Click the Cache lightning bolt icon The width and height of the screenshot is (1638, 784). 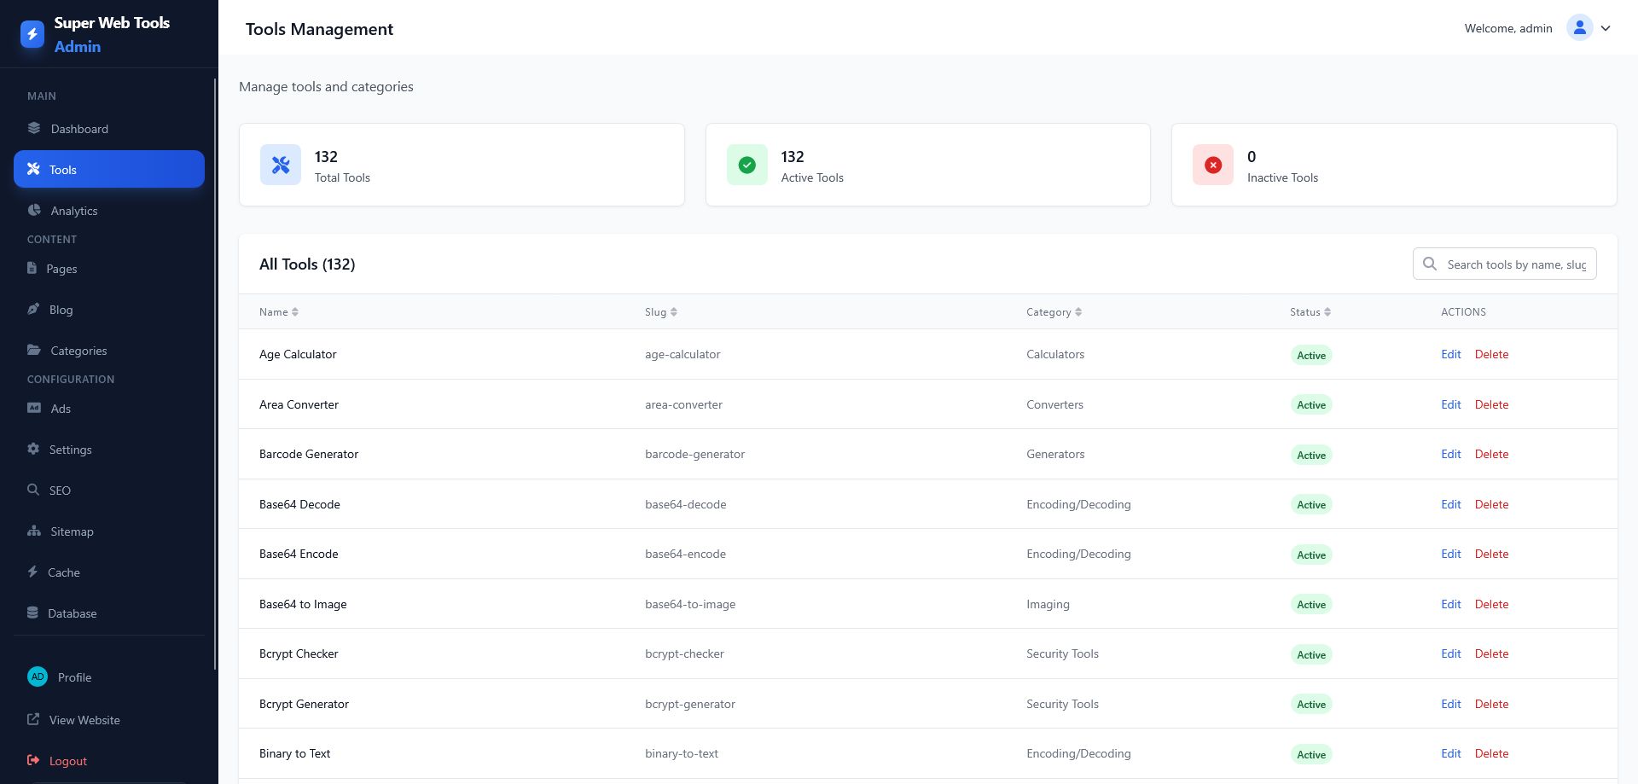[x=32, y=572]
